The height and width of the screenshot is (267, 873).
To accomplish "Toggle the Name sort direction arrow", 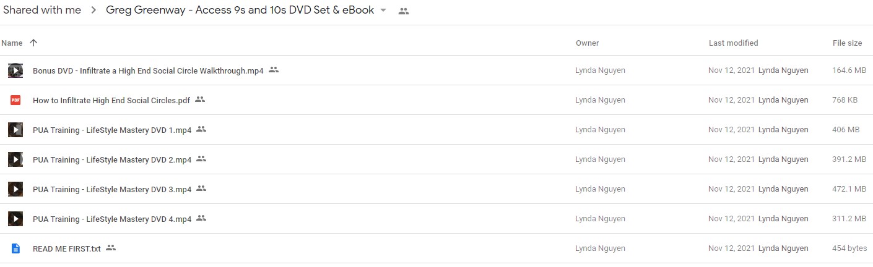I will pos(33,43).
